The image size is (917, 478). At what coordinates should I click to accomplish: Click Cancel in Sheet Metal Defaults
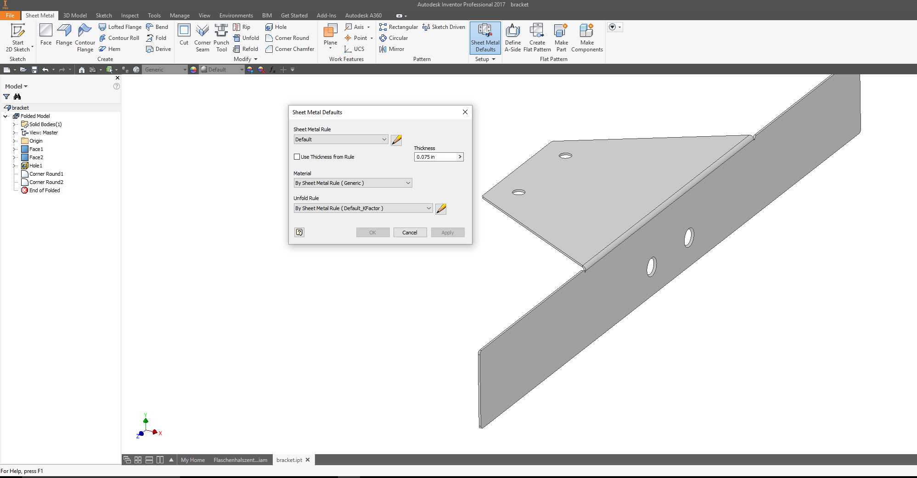coord(410,233)
